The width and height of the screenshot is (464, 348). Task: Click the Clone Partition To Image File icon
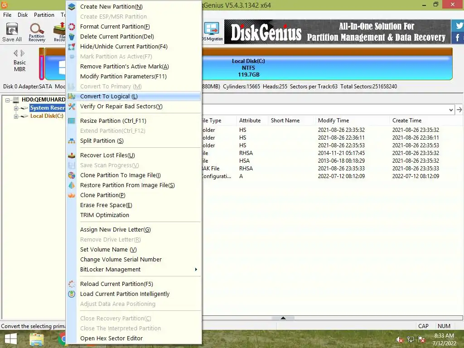(x=72, y=175)
